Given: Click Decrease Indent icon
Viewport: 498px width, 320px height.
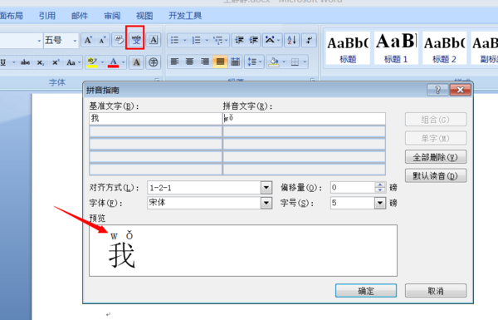Looking at the screenshot, I should click(x=239, y=40).
